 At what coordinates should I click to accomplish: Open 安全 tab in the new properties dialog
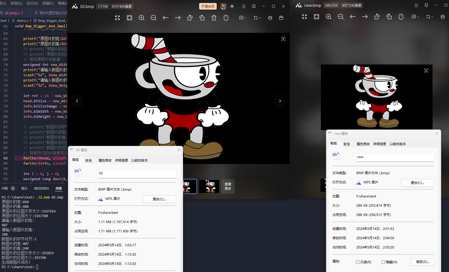pyautogui.click(x=347, y=144)
